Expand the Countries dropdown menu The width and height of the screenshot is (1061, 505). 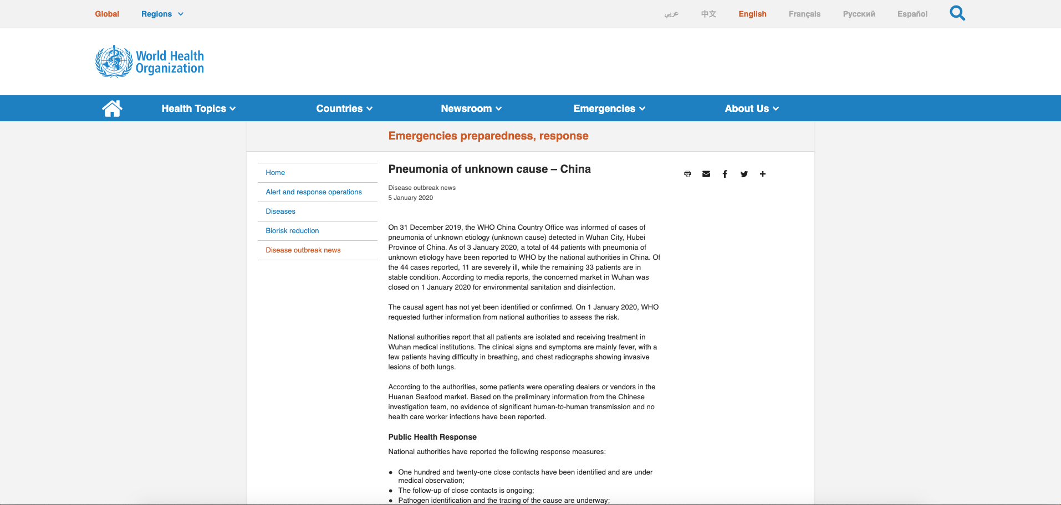(x=344, y=109)
